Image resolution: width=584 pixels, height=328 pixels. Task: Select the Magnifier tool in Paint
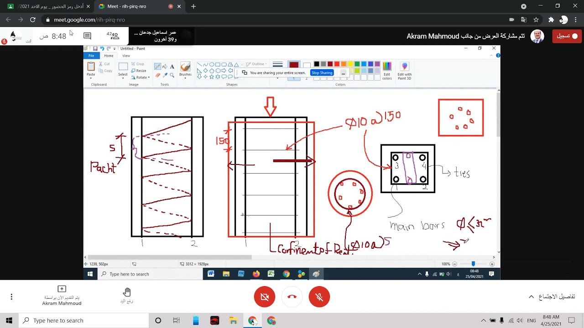point(172,75)
